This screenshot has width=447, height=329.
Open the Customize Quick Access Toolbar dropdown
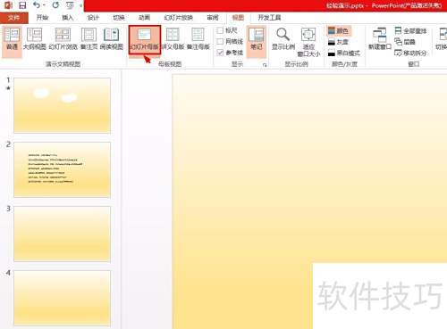[x=81, y=5]
